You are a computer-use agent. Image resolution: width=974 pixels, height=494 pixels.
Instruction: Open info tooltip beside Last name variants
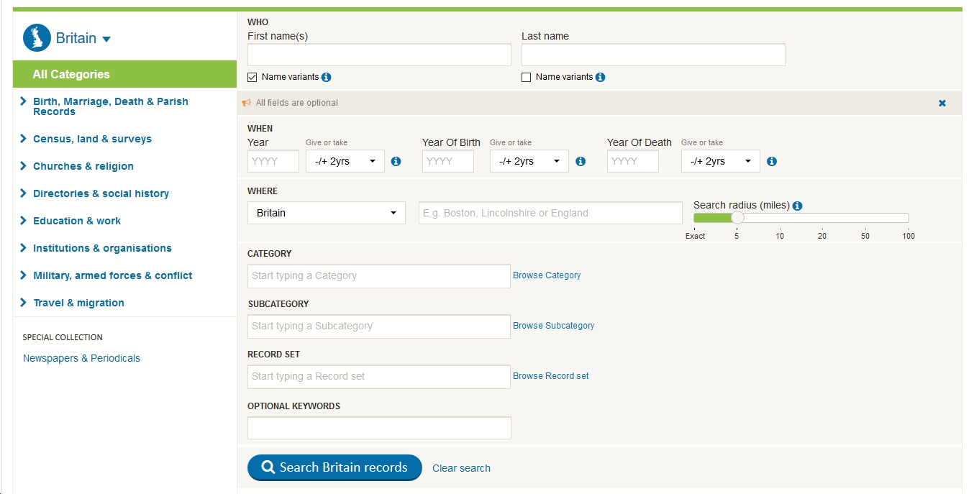pos(602,77)
